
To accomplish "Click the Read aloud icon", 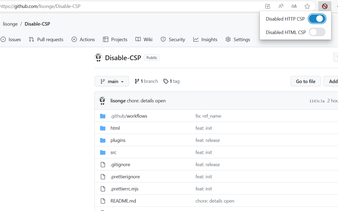I will pyautogui.click(x=281, y=6).
